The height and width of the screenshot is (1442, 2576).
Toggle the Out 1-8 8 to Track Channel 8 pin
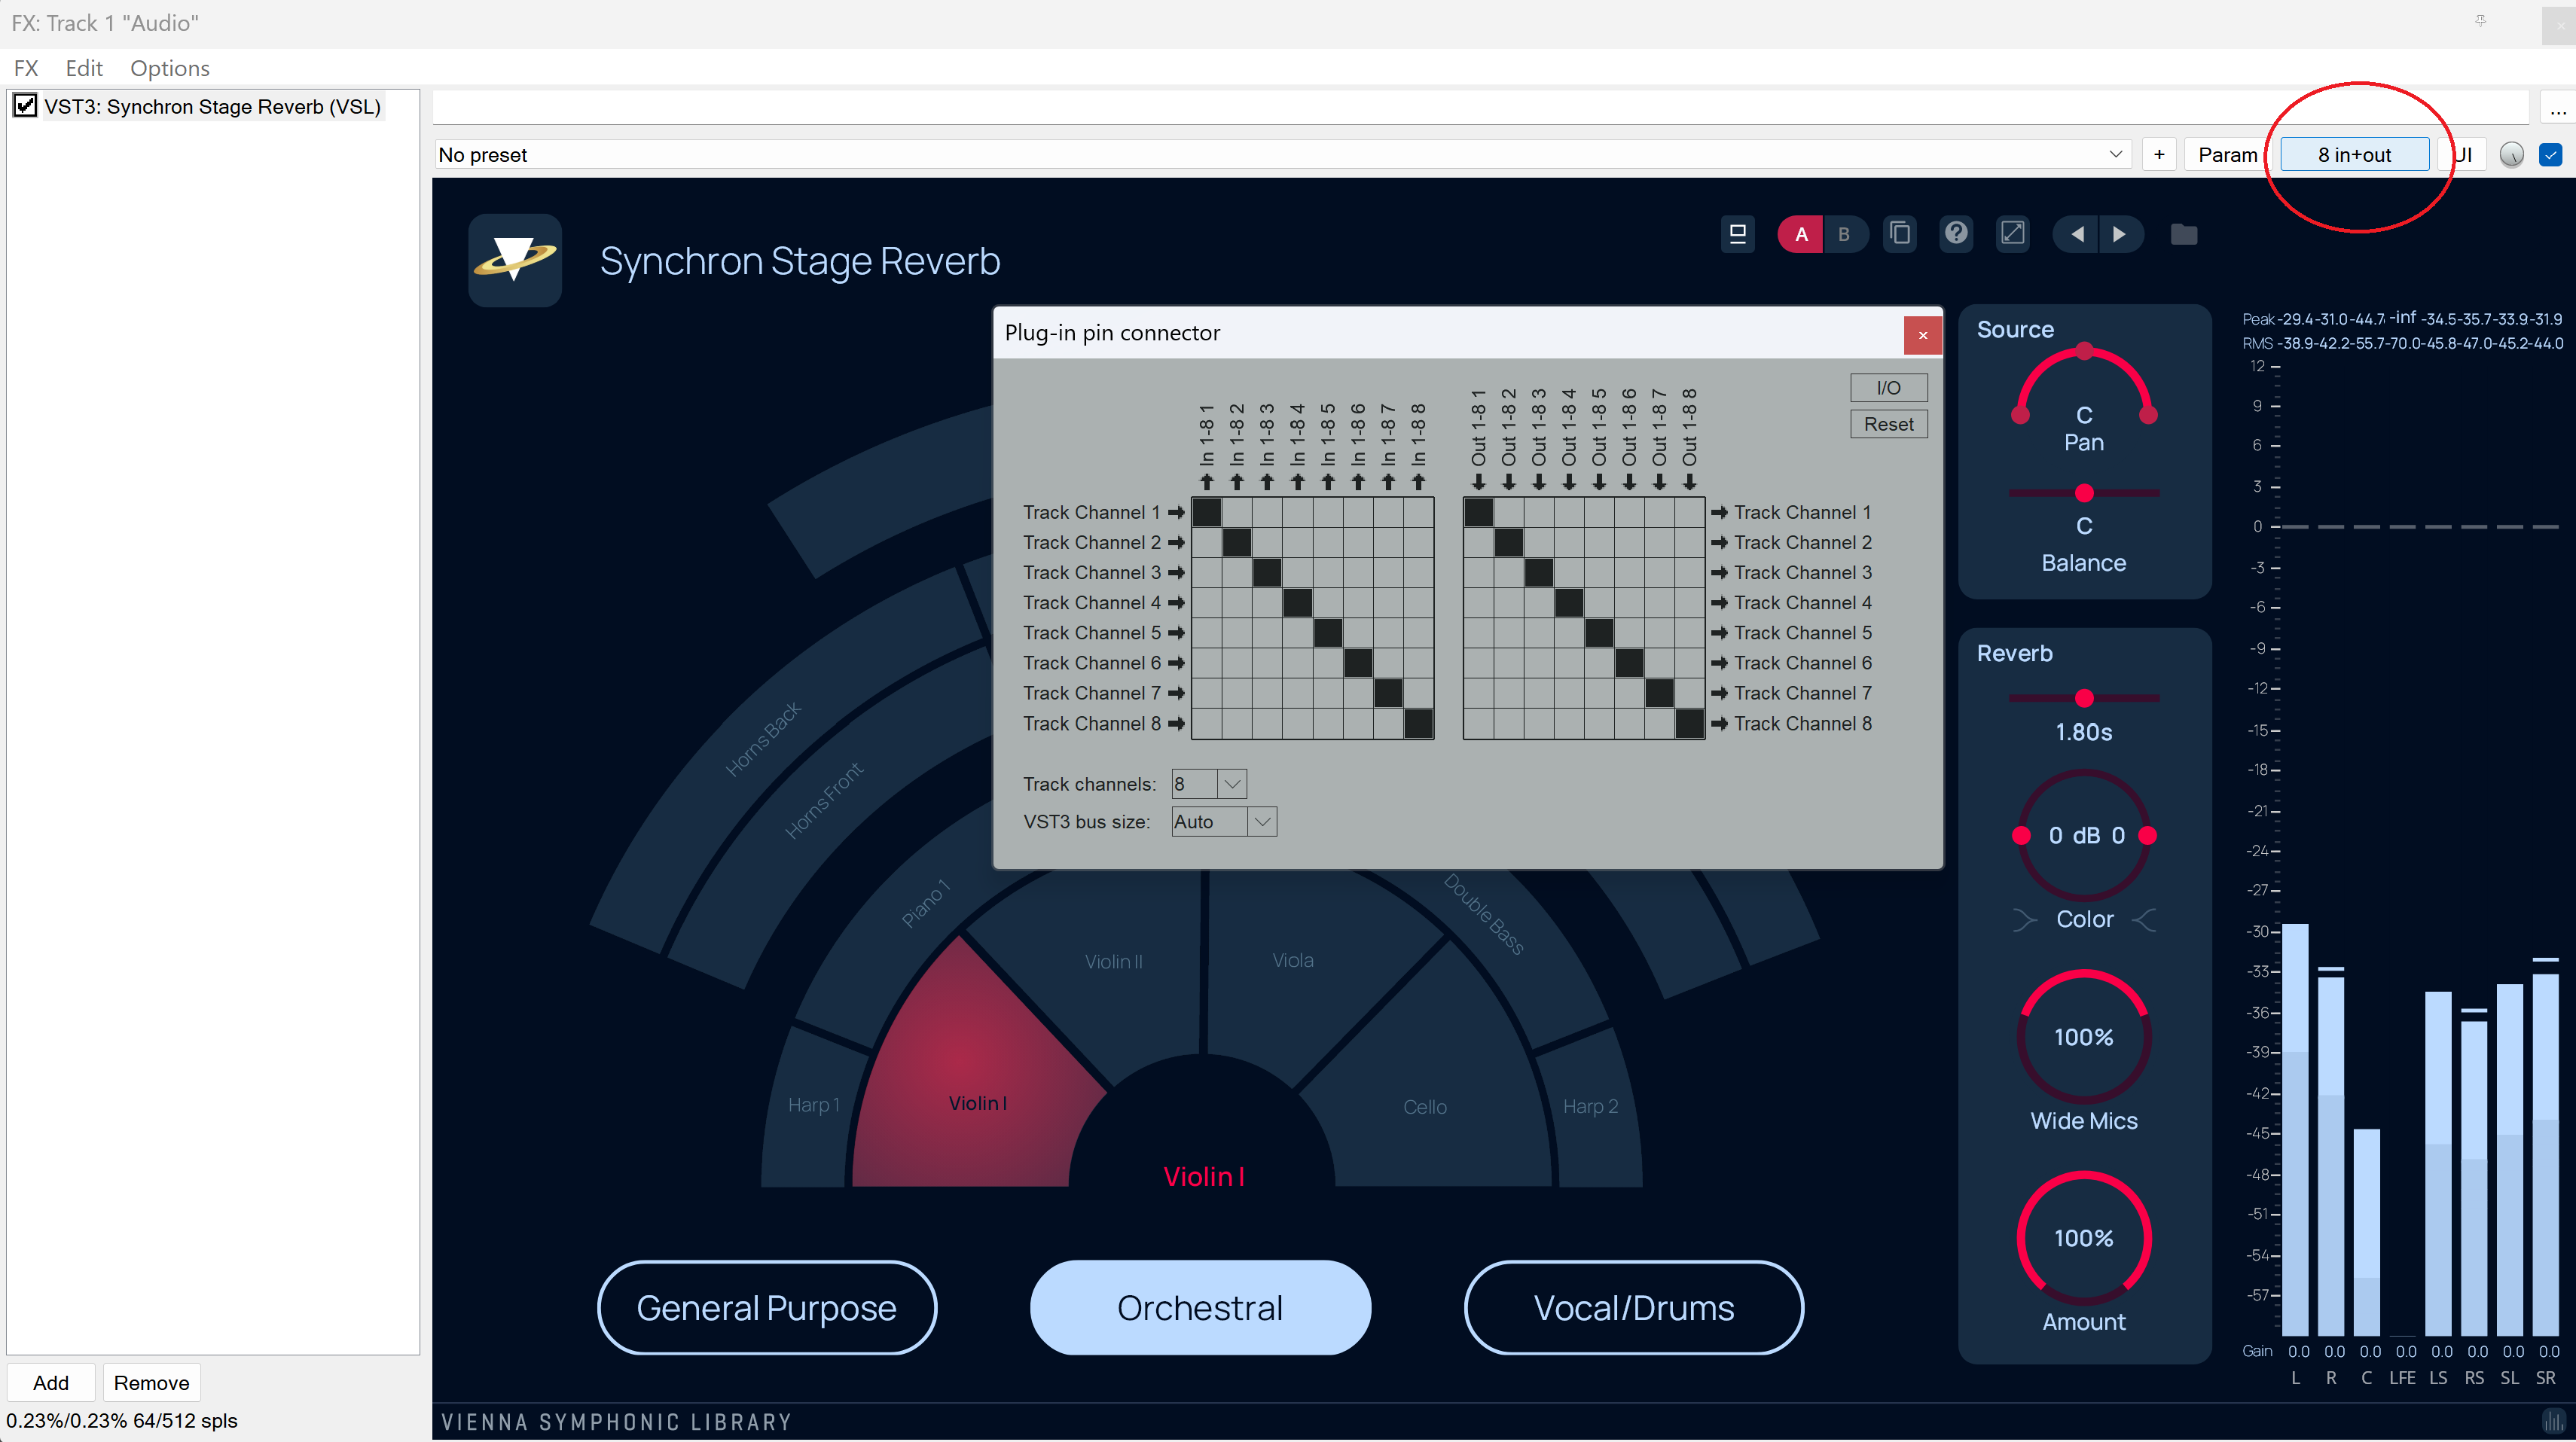click(1690, 723)
